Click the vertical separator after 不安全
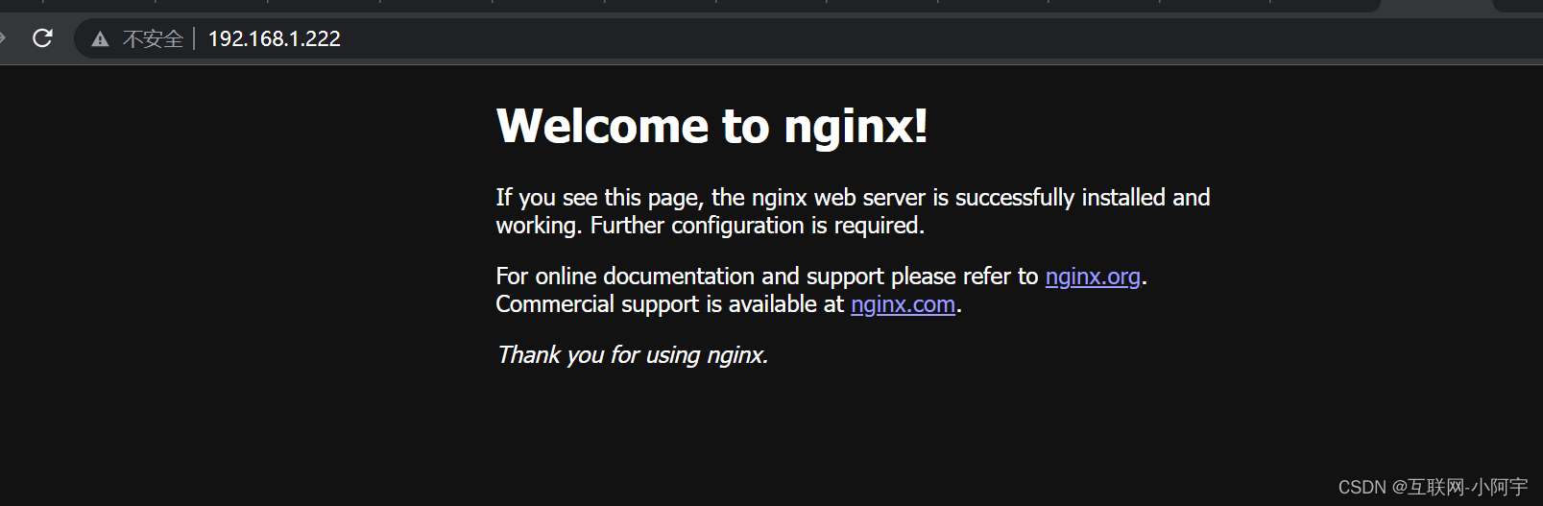Viewport: 1543px width, 506px height. coord(195,39)
